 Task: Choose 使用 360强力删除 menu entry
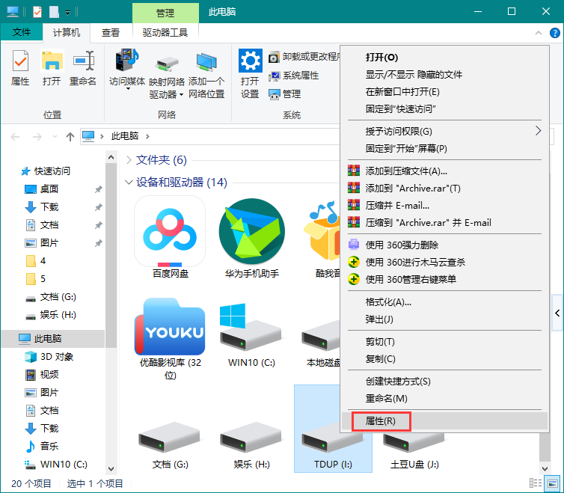click(x=444, y=245)
